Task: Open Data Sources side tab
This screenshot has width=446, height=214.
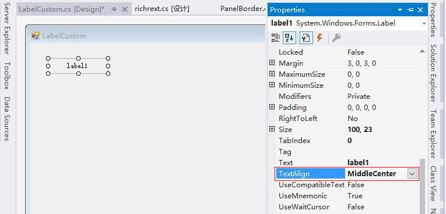Action: (x=7, y=119)
